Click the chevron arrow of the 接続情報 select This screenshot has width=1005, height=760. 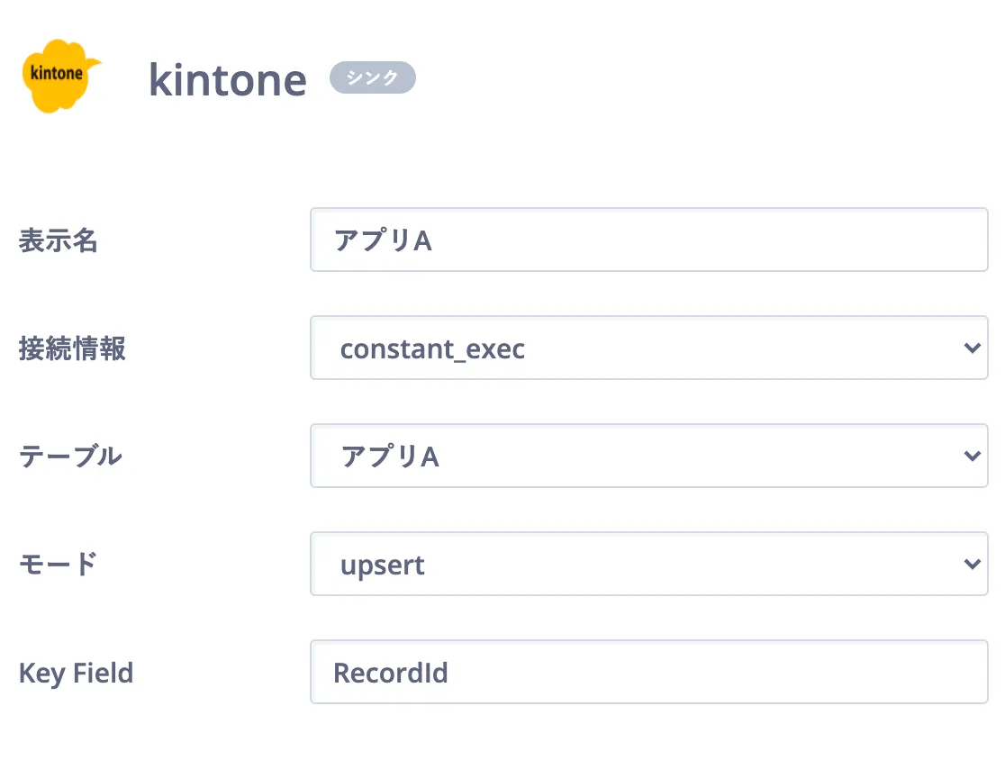point(971,348)
